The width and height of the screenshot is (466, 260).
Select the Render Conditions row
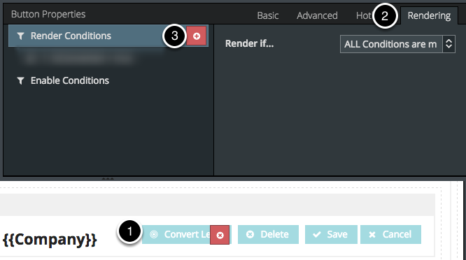[x=108, y=36]
